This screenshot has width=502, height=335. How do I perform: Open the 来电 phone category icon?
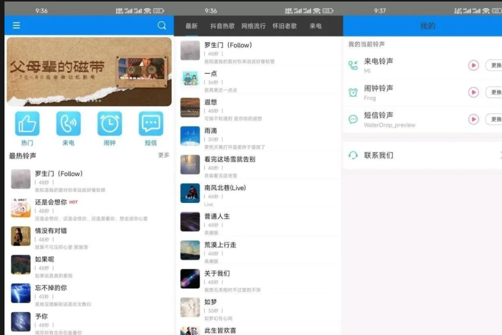tap(68, 123)
